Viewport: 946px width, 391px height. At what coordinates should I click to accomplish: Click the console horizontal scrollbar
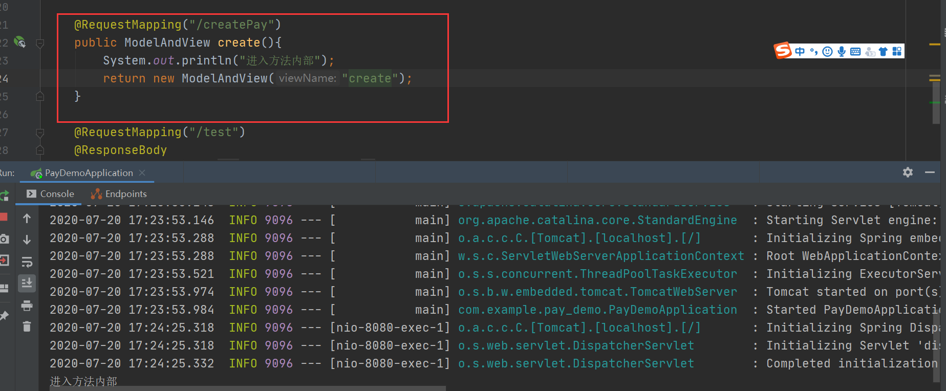[248, 388]
